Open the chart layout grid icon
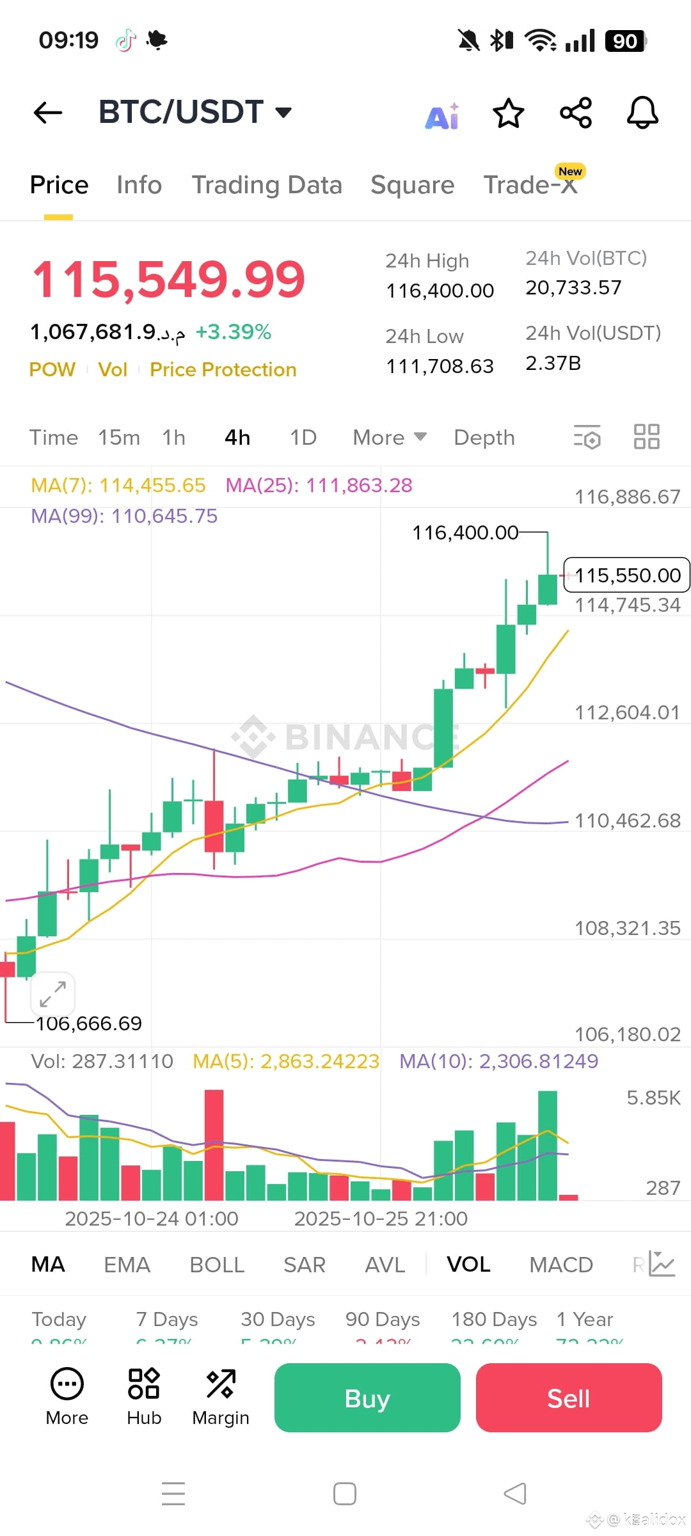This screenshot has width=691, height=1536. [646, 436]
